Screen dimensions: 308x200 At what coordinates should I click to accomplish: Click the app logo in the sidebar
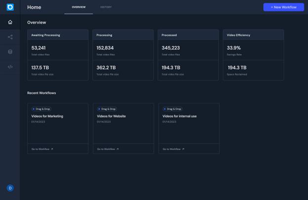coord(10,7)
